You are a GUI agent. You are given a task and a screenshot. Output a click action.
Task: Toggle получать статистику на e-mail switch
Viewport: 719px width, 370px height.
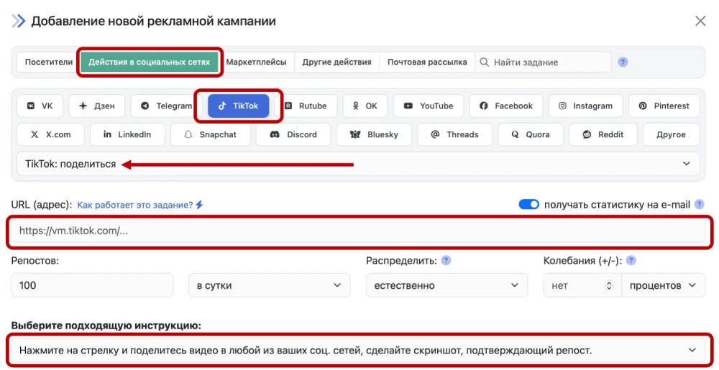528,204
